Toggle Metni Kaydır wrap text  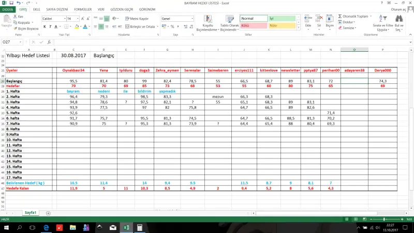pyautogui.click(x=137, y=19)
